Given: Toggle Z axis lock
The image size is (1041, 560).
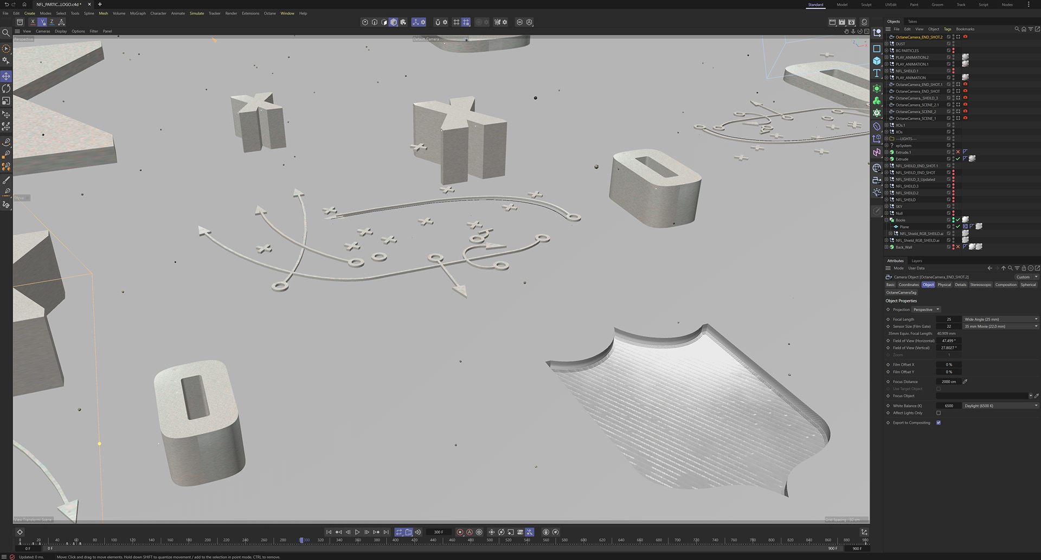Looking at the screenshot, I should coord(52,22).
